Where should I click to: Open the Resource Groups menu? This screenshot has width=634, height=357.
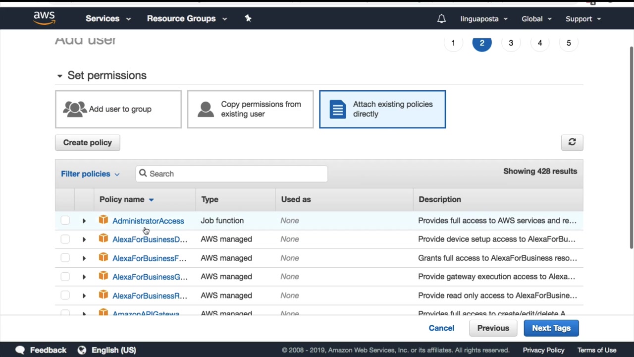[x=187, y=19]
